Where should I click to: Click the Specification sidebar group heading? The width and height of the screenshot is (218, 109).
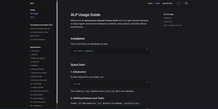point(35,47)
